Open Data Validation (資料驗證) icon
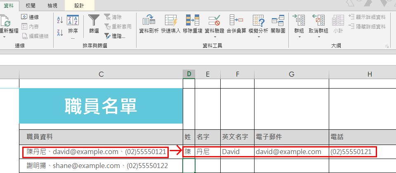This screenshot has height=173, width=396. point(214,21)
